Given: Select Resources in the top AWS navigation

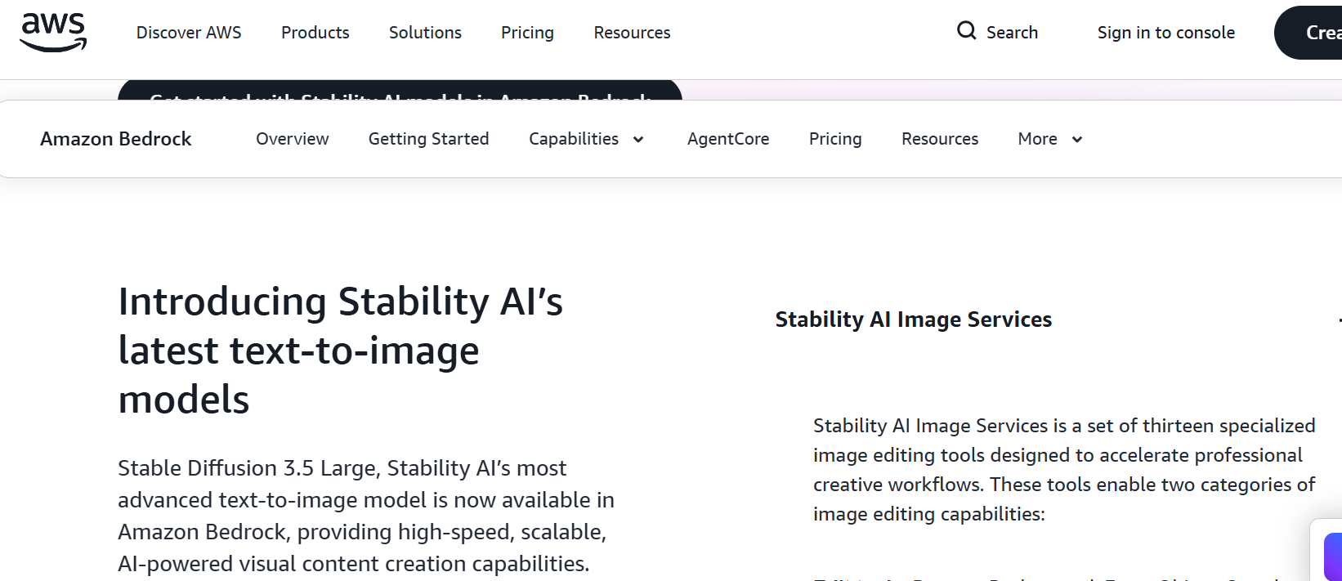Looking at the screenshot, I should (x=632, y=33).
